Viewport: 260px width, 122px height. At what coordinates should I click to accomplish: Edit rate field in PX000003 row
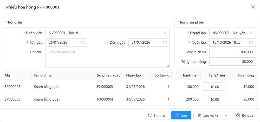214,87
